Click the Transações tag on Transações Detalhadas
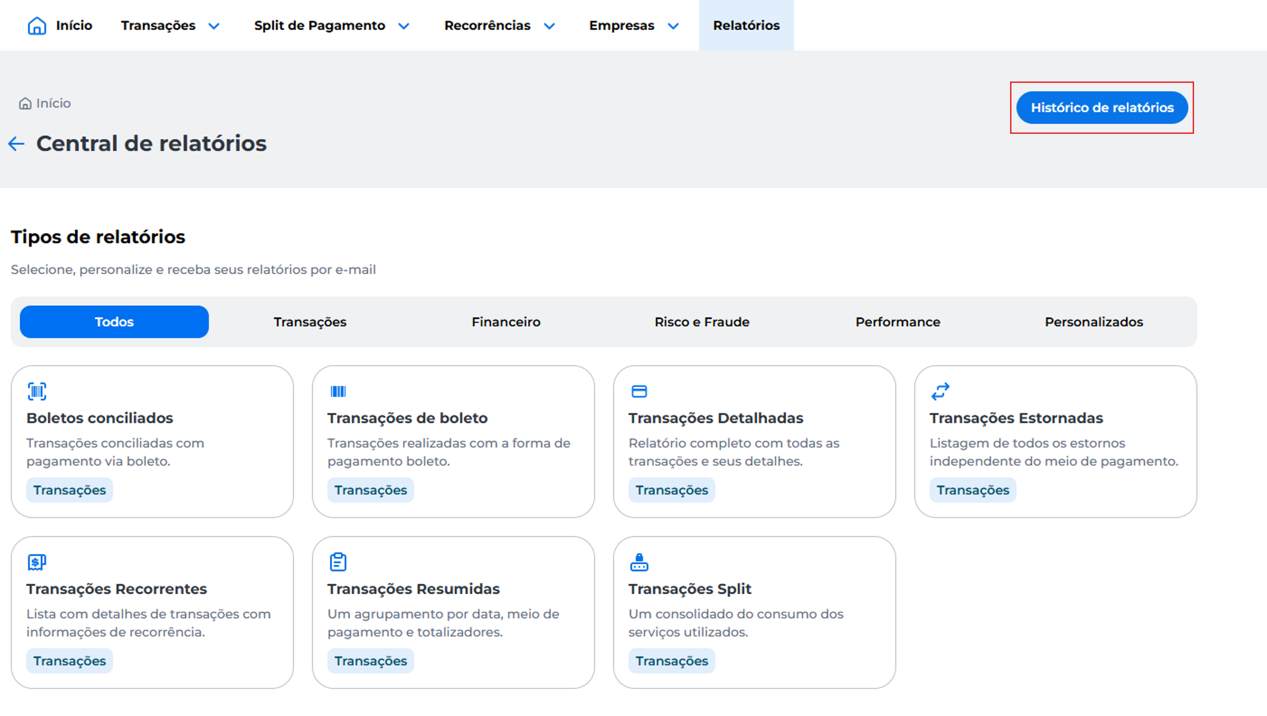This screenshot has height=716, width=1267. 671,490
